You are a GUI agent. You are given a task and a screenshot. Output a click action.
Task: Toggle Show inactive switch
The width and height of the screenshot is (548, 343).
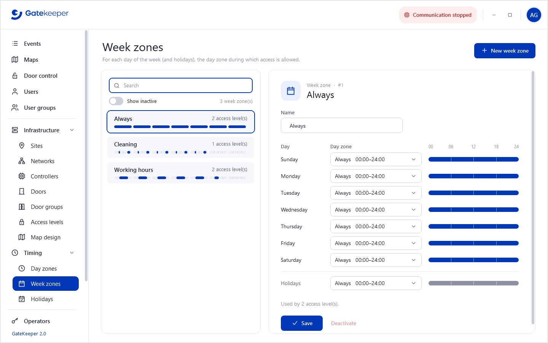[x=116, y=101]
